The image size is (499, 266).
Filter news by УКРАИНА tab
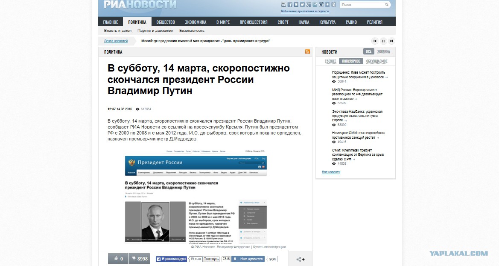coord(383,51)
